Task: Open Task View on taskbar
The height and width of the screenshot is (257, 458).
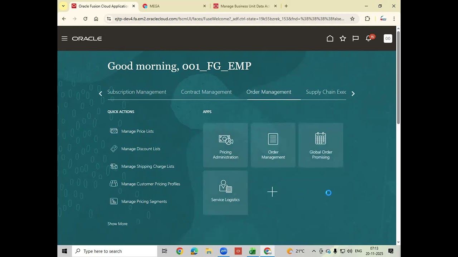Action: (x=165, y=251)
